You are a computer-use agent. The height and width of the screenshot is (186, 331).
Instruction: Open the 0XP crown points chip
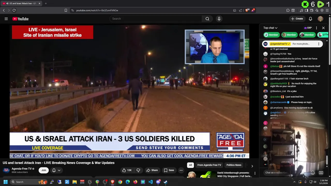[308, 28]
